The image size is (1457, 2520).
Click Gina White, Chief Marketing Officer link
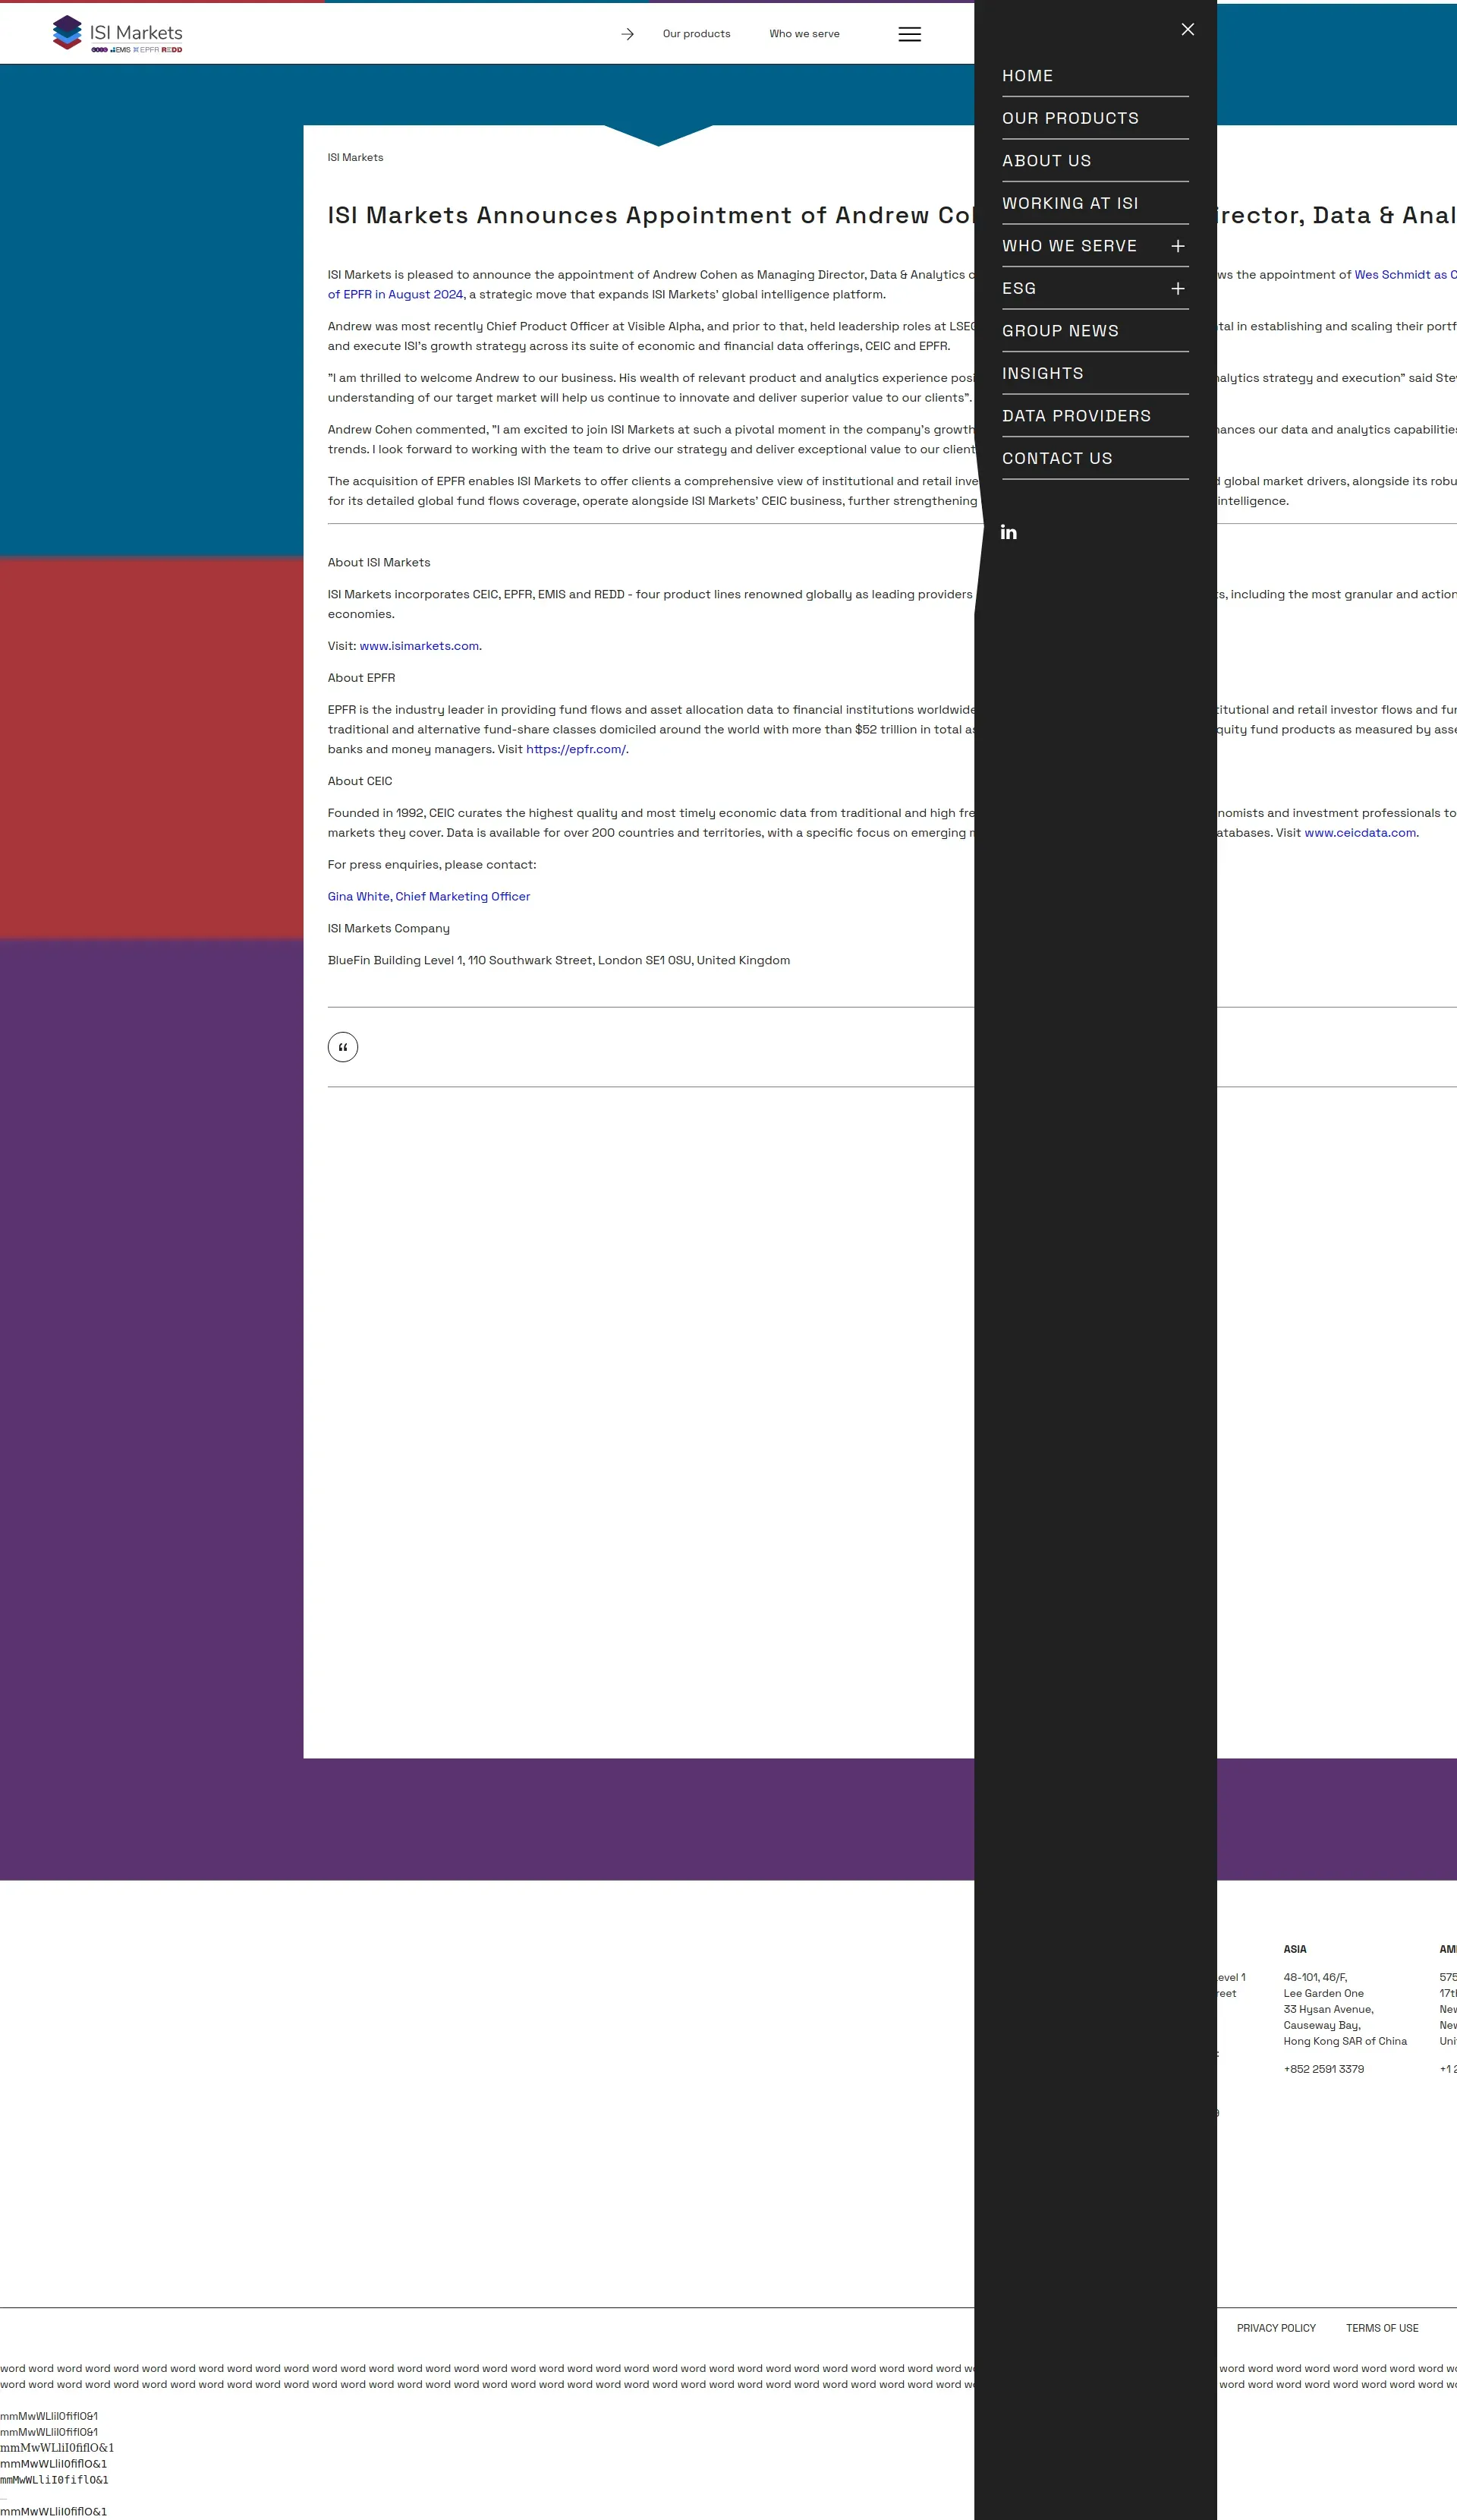(x=429, y=897)
